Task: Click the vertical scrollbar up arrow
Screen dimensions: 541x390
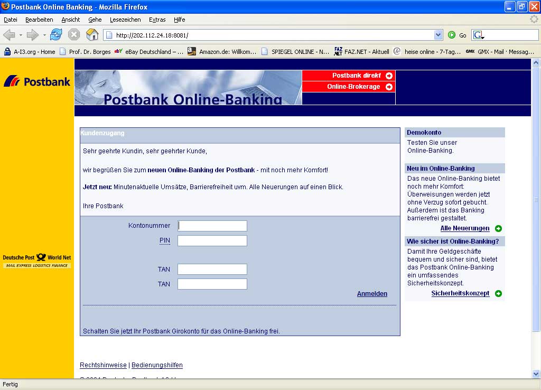Action: point(536,62)
